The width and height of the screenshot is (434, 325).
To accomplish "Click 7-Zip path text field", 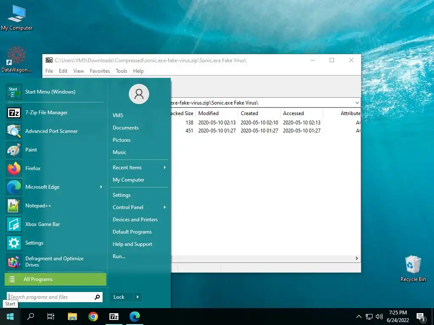I will click(x=262, y=103).
